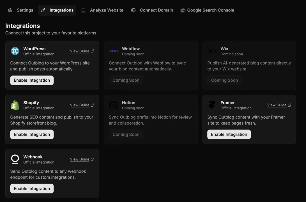Click the Framer card title
306x202 pixels.
point(227,103)
